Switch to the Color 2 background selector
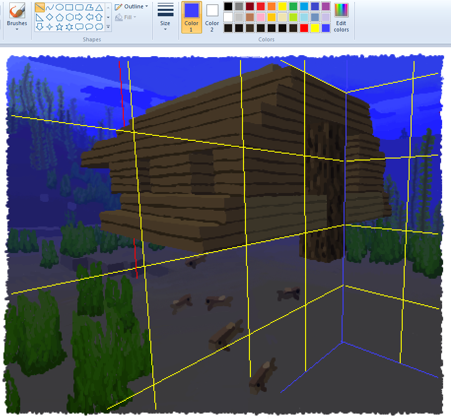Image resolution: width=451 pixels, height=419 pixels. point(212,17)
